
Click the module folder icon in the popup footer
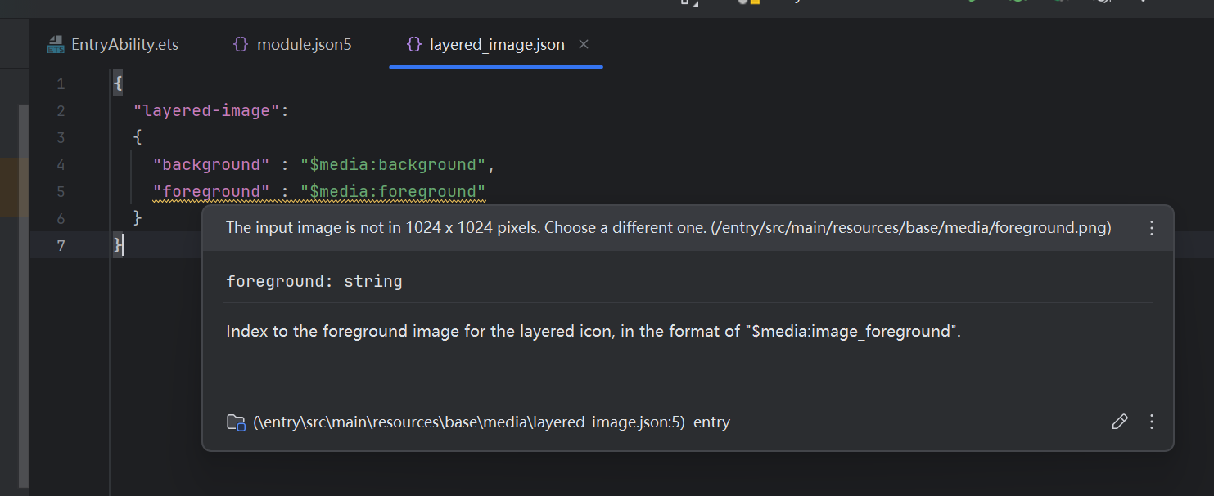coord(236,422)
